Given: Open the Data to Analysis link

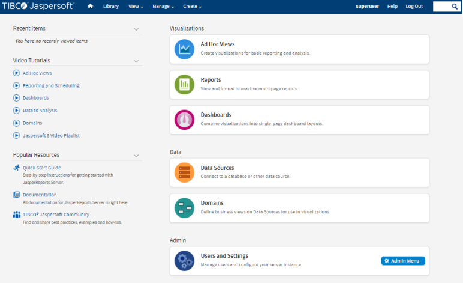Looking at the screenshot, I should coord(40,111).
